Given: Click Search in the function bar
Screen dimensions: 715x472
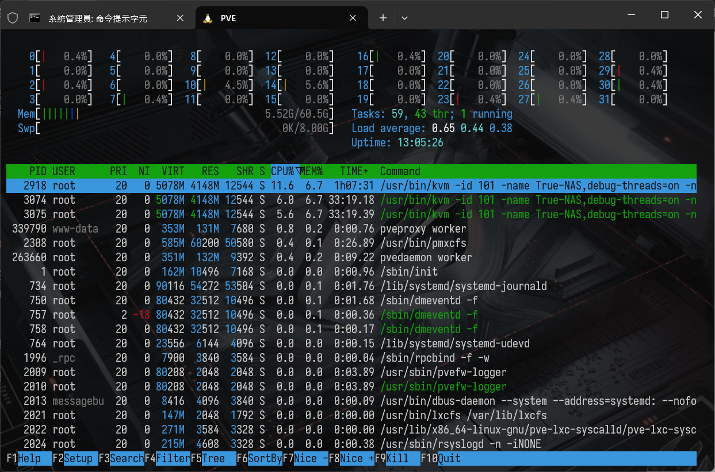Looking at the screenshot, I should [x=127, y=458].
